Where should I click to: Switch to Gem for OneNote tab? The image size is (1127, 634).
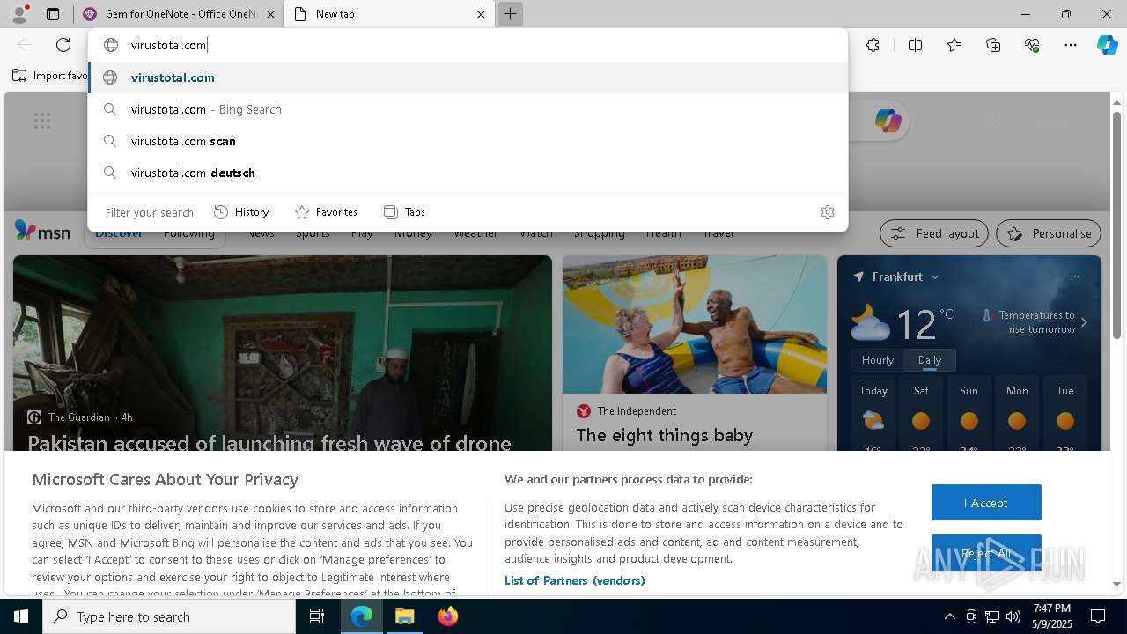point(180,14)
